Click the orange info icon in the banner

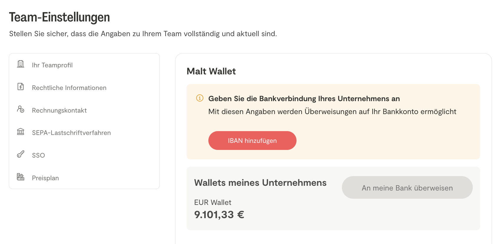coord(200,98)
